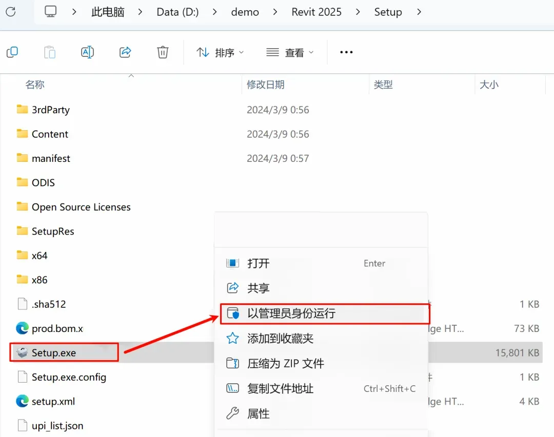This screenshot has height=437, width=554.
Task: Select the x64 folder
Action: pyautogui.click(x=39, y=256)
